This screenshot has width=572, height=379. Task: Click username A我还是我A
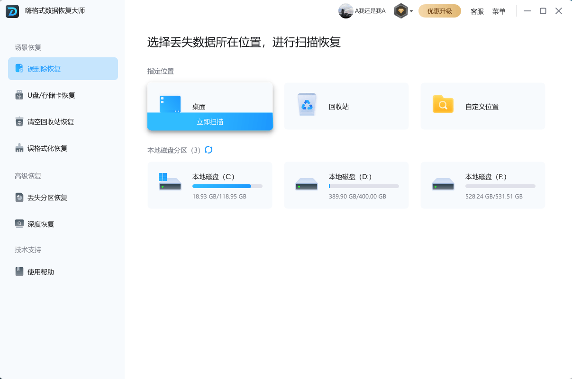(x=370, y=11)
